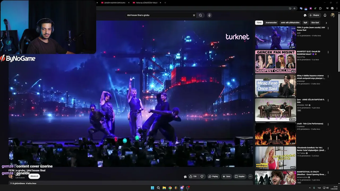The width and height of the screenshot is (340, 191).
Task: Open more actions menu below the video
Action: click(x=250, y=176)
